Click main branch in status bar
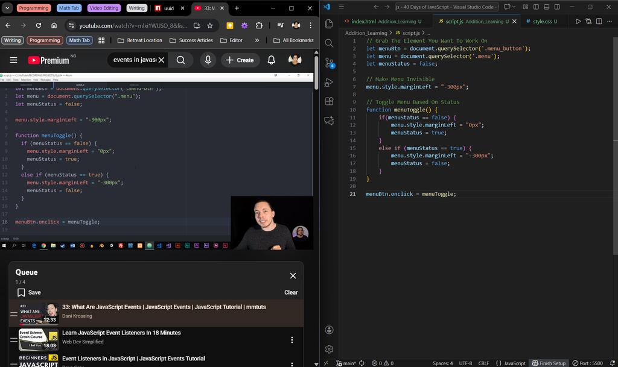The height and width of the screenshot is (367, 618). pos(346,363)
